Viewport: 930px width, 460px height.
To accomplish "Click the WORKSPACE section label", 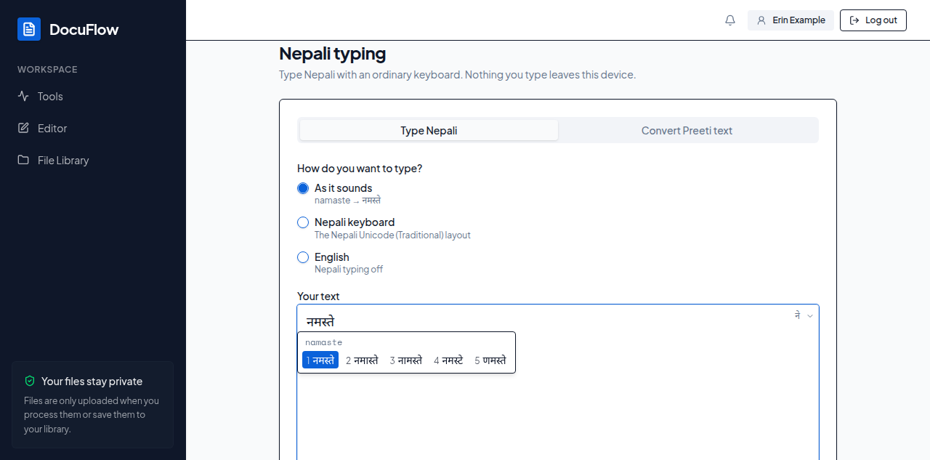I will click(47, 70).
